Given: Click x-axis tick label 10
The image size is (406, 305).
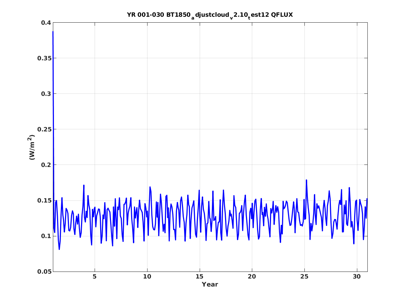Looking at the screenshot, I should (x=147, y=277).
